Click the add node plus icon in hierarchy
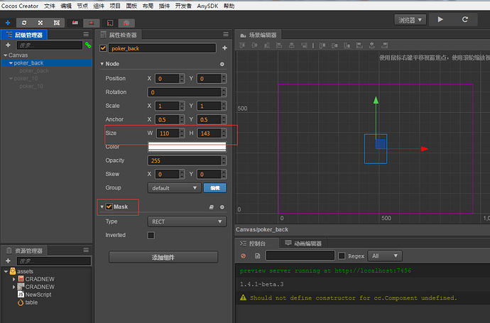 click(8, 45)
